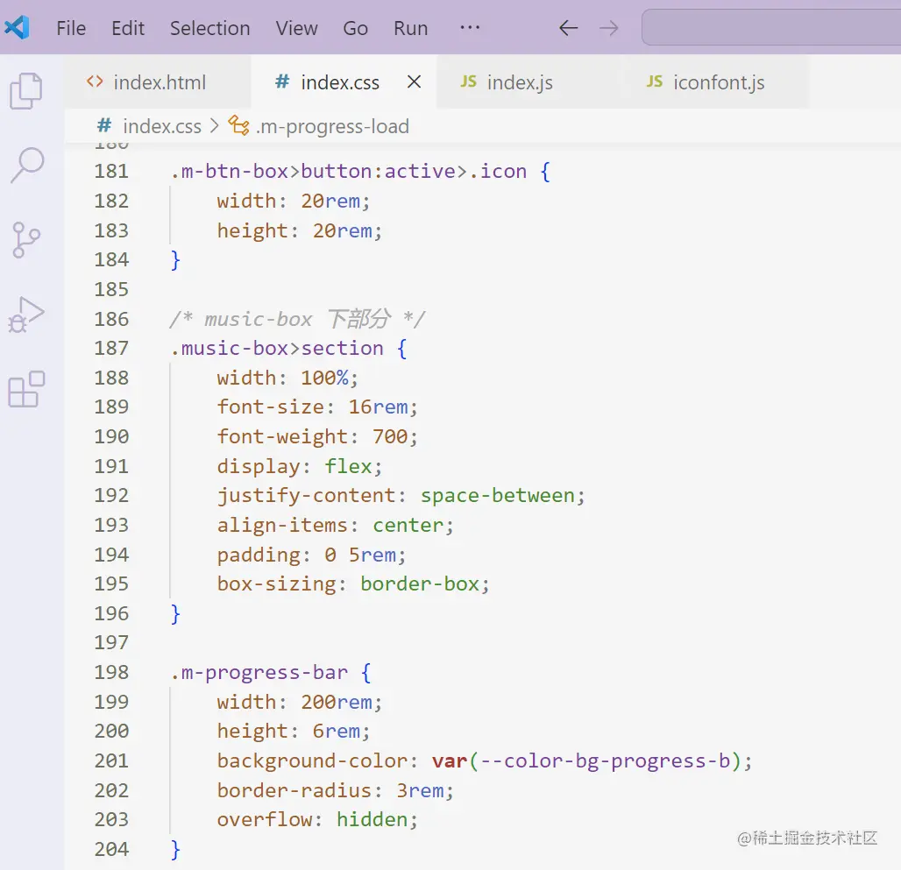Switch to the iconfont.js tab

[716, 82]
